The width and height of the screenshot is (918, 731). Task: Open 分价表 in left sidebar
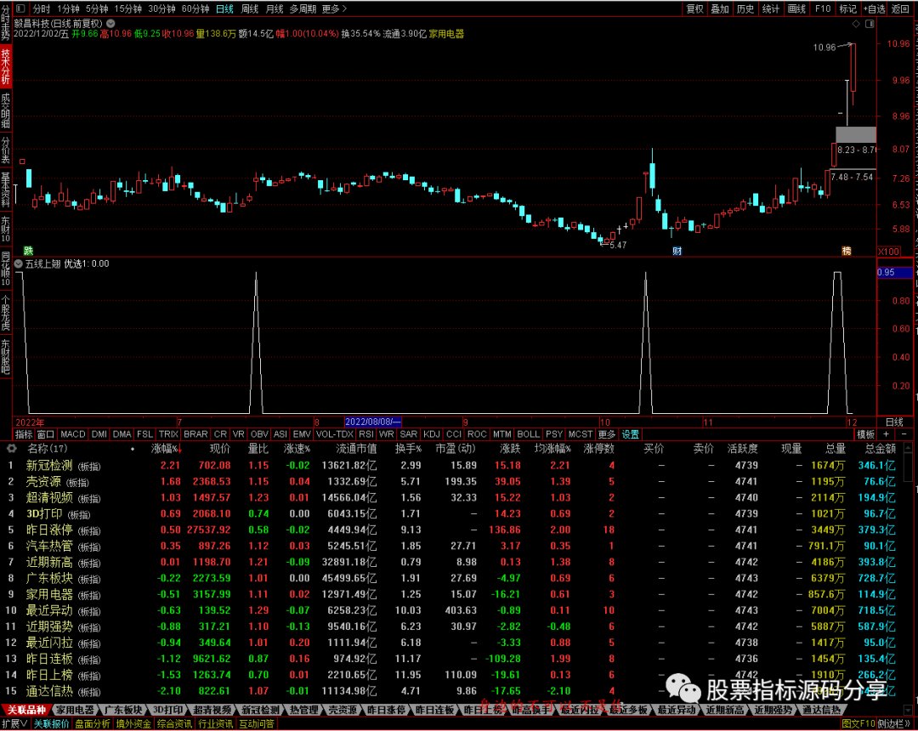[5, 150]
